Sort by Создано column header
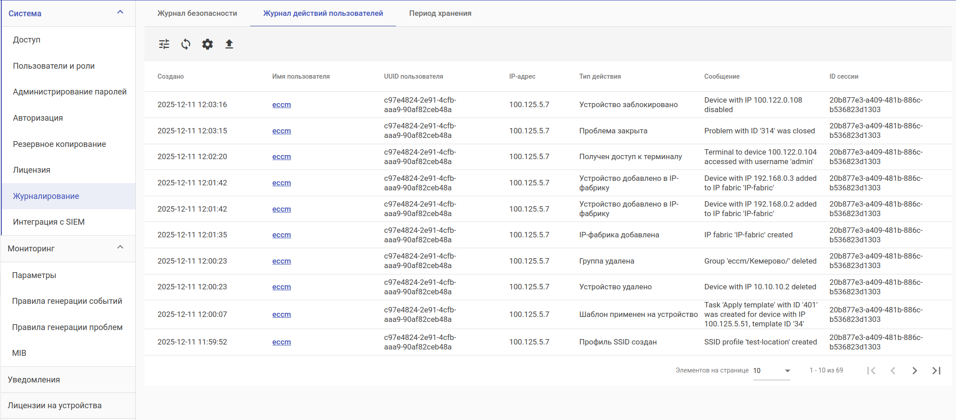The height and width of the screenshot is (420, 956). coord(170,76)
